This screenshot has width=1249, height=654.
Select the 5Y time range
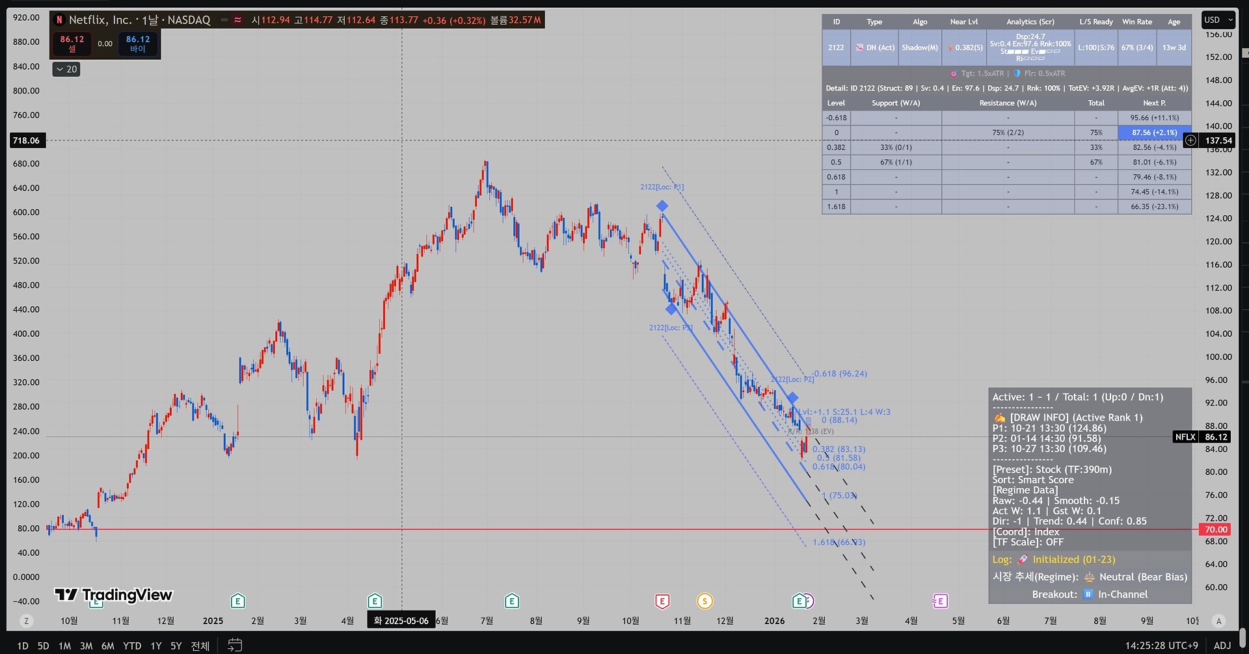point(176,646)
